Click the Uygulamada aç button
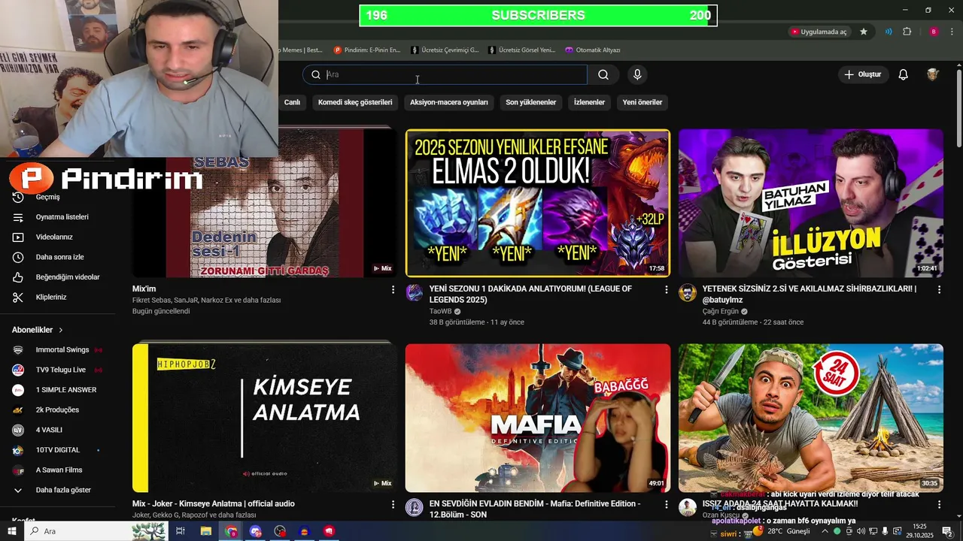Screen dimensions: 963x541 tap(819, 32)
